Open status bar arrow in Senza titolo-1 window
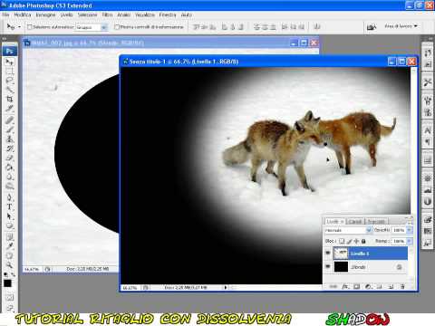Viewport: 435px width, 326px height. (x=226, y=287)
